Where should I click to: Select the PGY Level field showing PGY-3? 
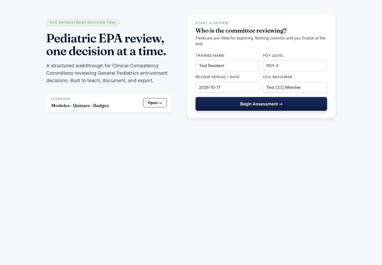click(x=295, y=65)
